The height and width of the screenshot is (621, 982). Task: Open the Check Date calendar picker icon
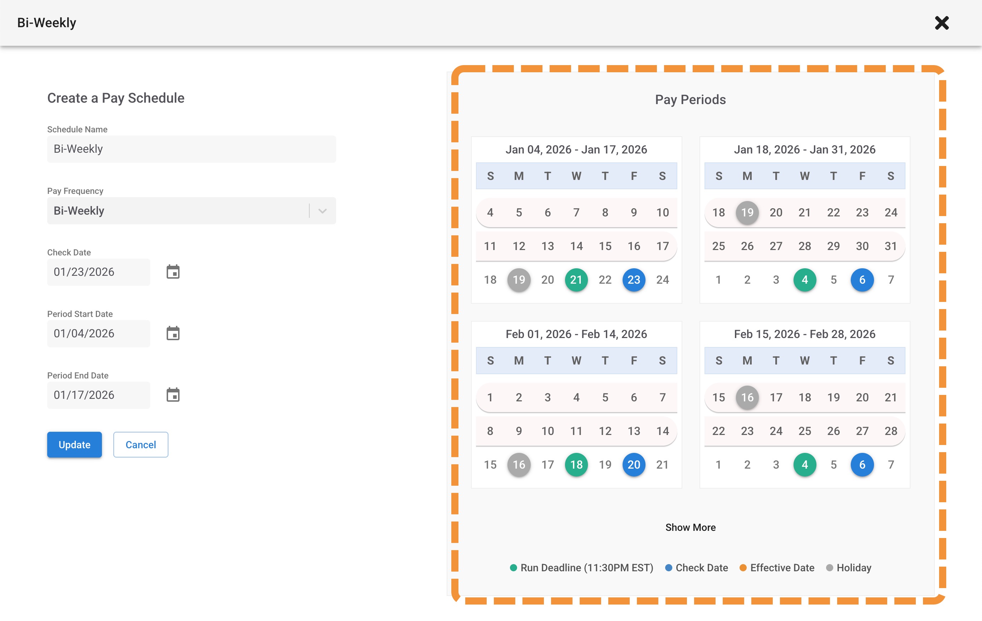point(173,272)
